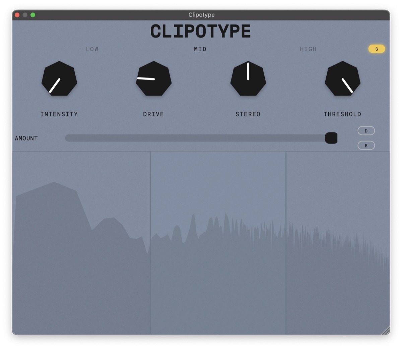Click the DRIVE label
The width and height of the screenshot is (402, 349).
[x=153, y=114]
